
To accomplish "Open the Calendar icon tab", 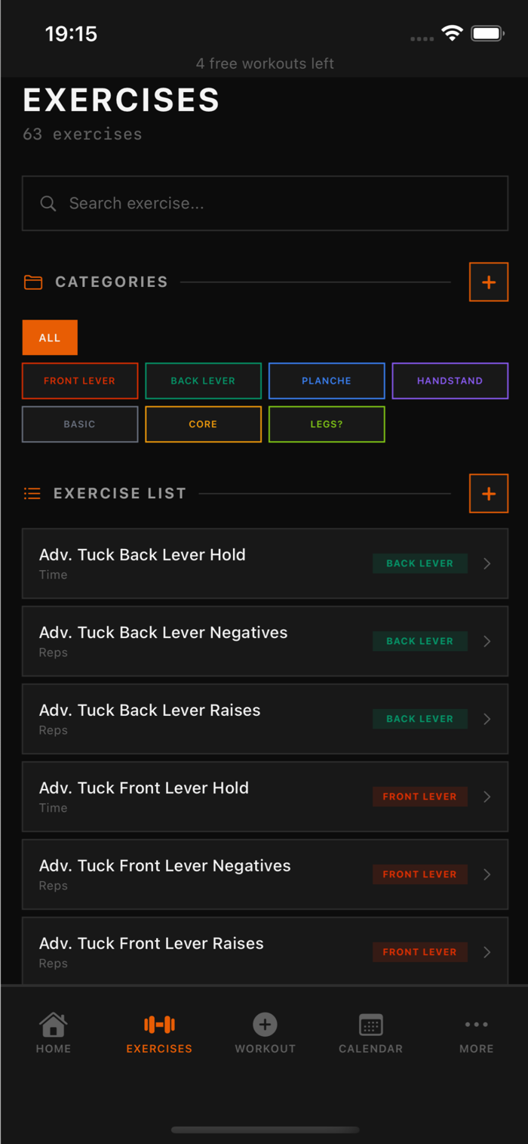I will coord(370,1025).
